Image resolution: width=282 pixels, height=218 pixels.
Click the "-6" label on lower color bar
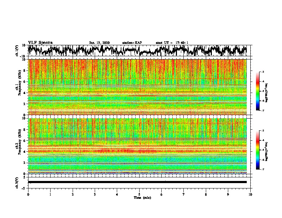click(x=263, y=160)
